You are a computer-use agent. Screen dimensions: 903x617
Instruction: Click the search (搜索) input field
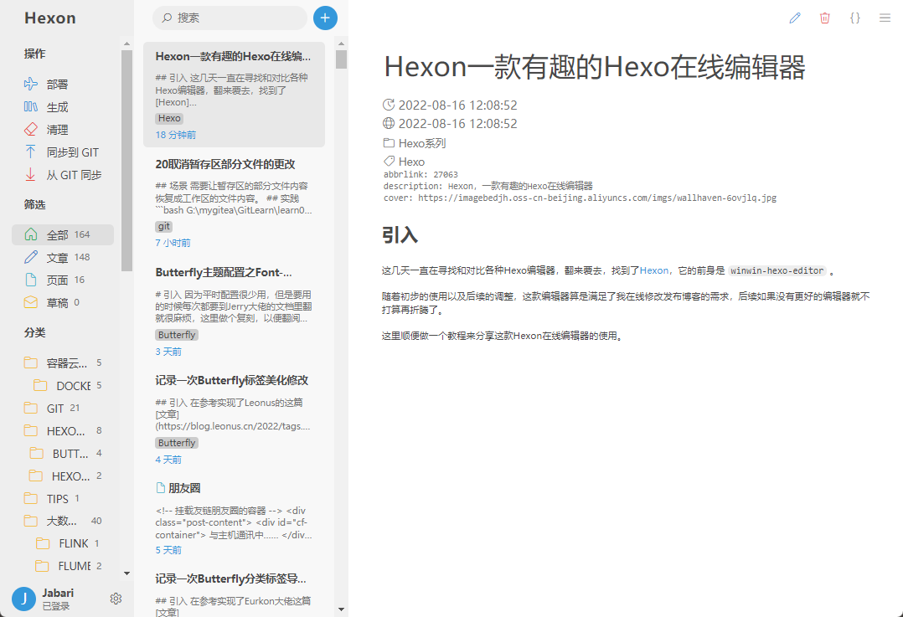pyautogui.click(x=230, y=18)
